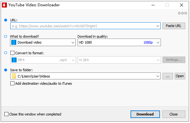Click the yellow folder icon in save path
190x123 pixels.
tap(14, 76)
